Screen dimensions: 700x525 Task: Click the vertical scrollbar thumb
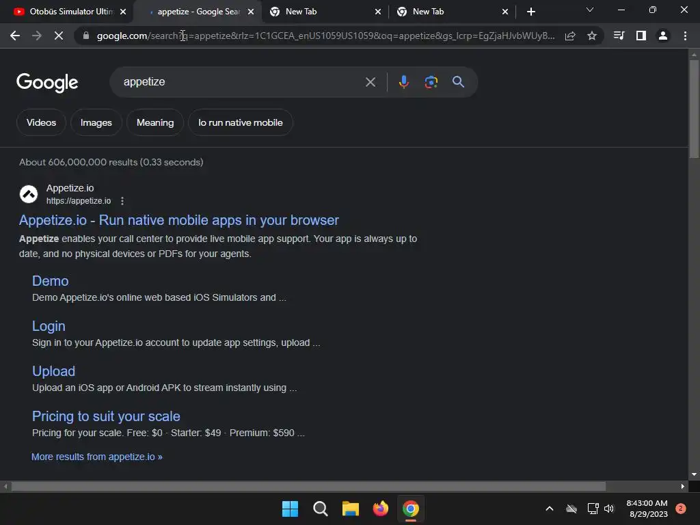pos(694,109)
